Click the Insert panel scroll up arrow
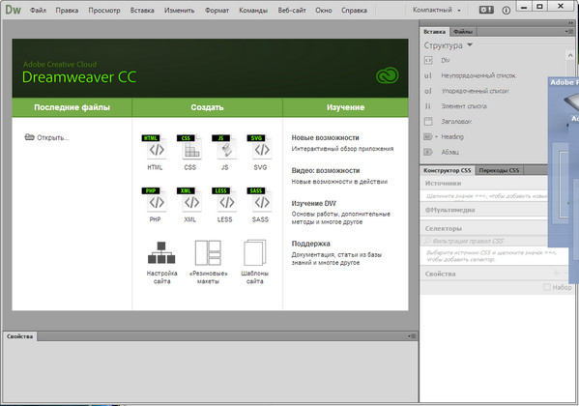This screenshot has width=579, height=406. [570, 56]
